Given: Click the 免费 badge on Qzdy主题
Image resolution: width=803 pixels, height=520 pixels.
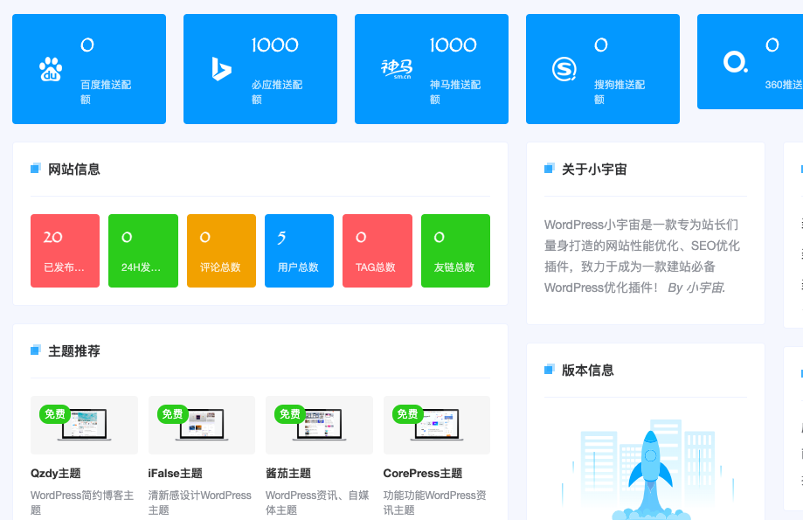Looking at the screenshot, I should (55, 413).
